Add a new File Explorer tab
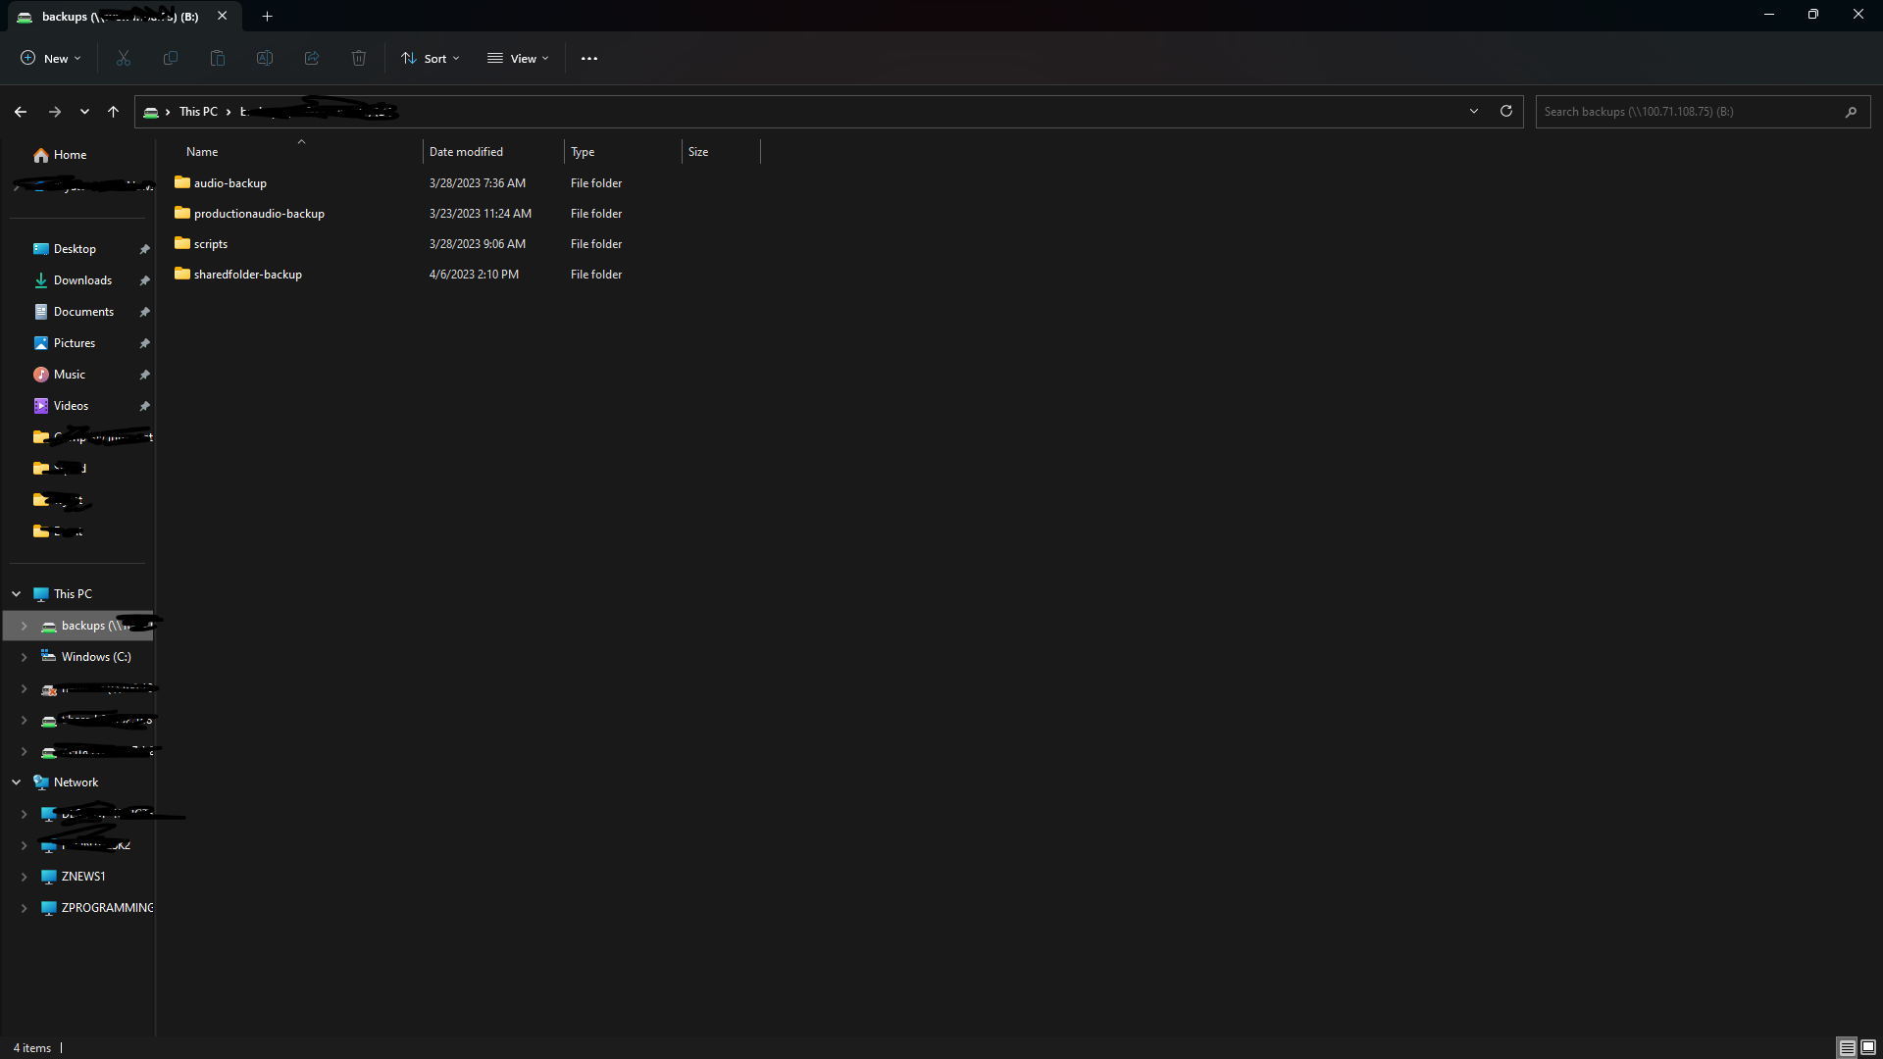1883x1059 pixels. [267, 17]
